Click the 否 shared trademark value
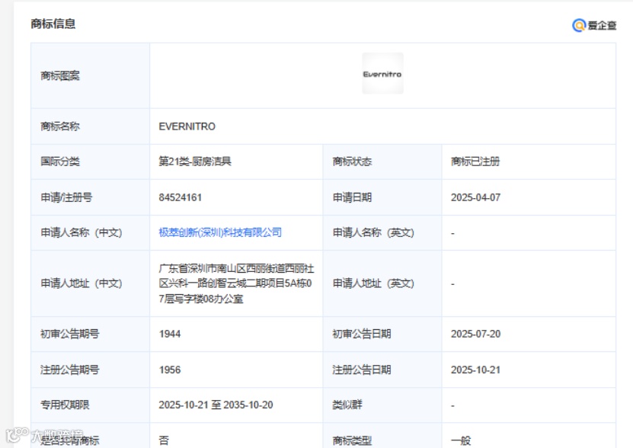 164,440
